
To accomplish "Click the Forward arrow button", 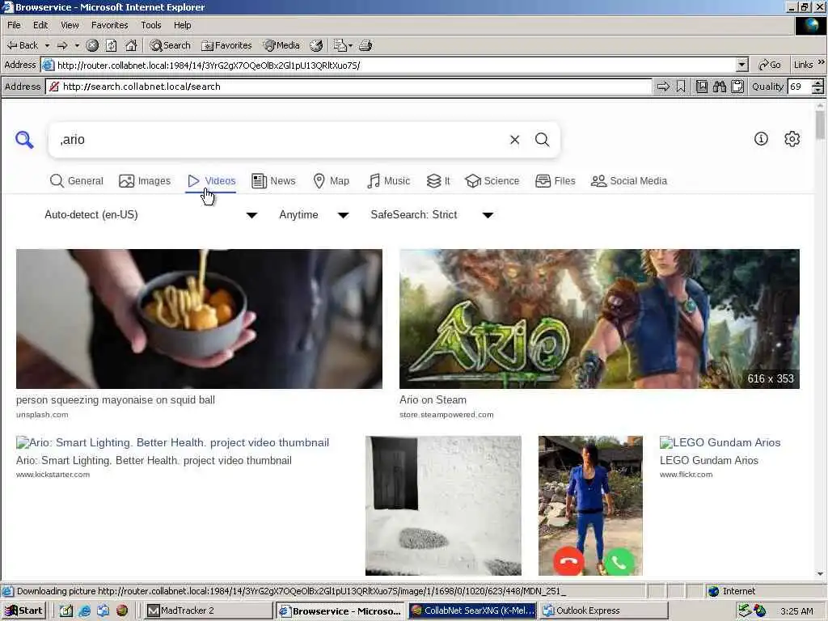I will point(62,45).
